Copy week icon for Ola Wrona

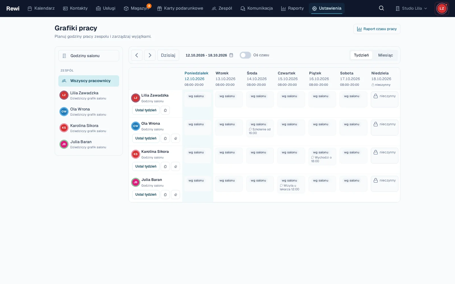[x=165, y=138]
